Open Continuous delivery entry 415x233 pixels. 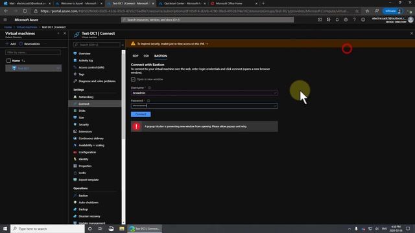click(x=91, y=138)
